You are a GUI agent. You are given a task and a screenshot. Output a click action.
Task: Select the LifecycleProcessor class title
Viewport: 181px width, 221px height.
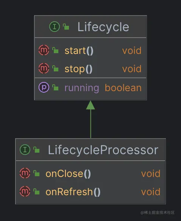(103, 150)
